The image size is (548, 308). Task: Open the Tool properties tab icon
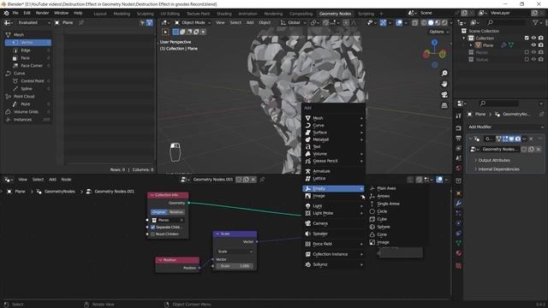tap(459, 116)
